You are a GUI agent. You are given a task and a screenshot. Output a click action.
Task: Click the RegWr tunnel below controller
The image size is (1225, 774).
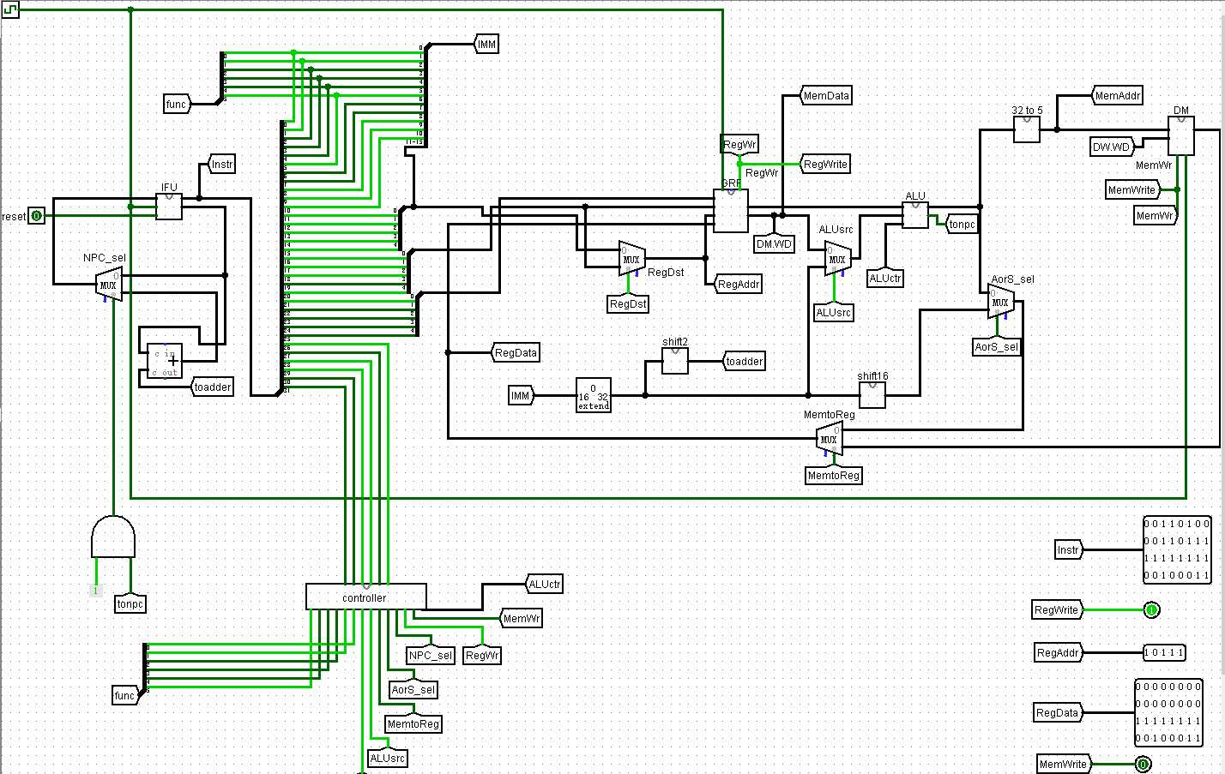coord(482,656)
